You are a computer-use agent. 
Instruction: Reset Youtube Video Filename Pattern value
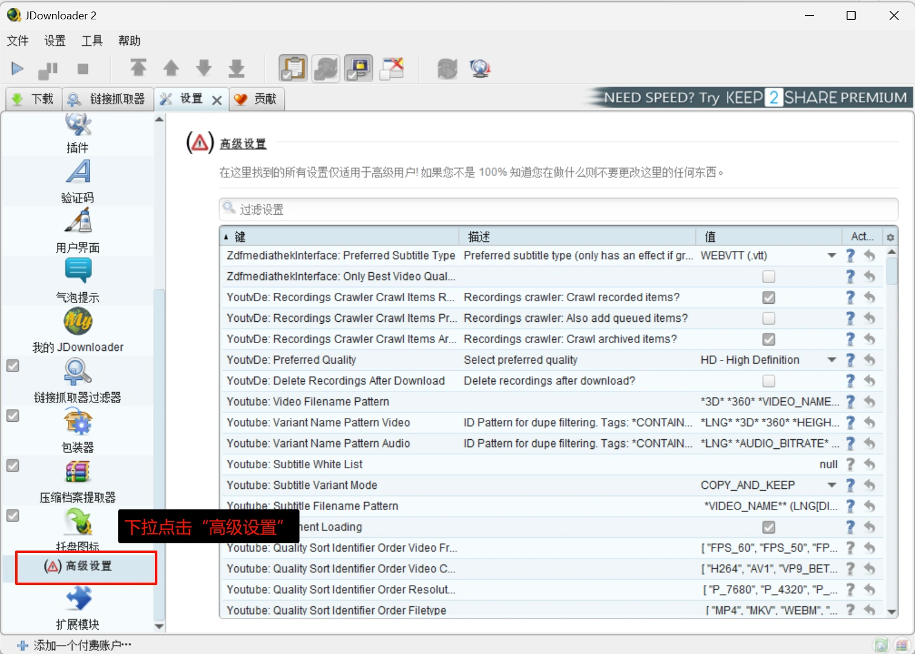[870, 402]
